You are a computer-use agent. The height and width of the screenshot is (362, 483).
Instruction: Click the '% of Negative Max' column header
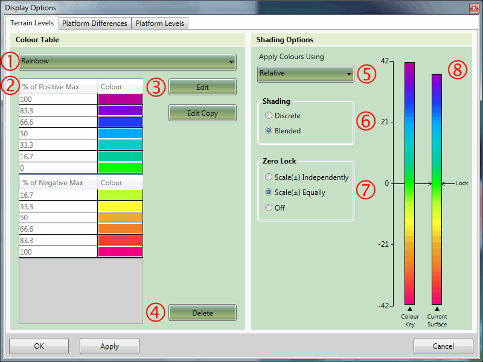[59, 183]
